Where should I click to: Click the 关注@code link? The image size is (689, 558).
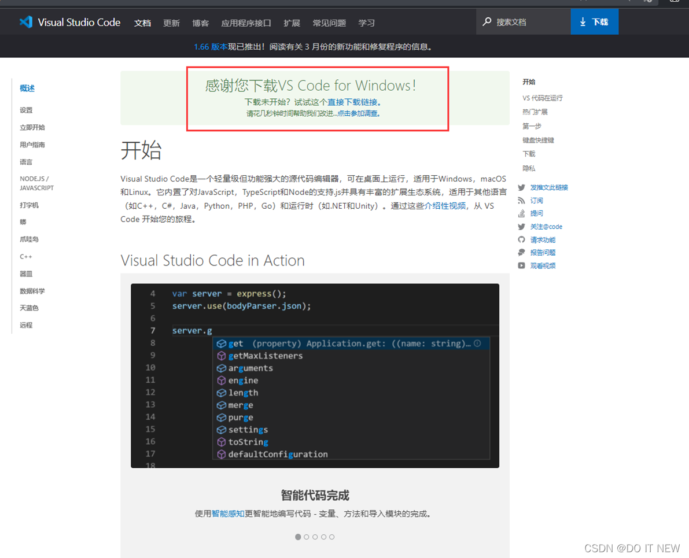coord(546,227)
